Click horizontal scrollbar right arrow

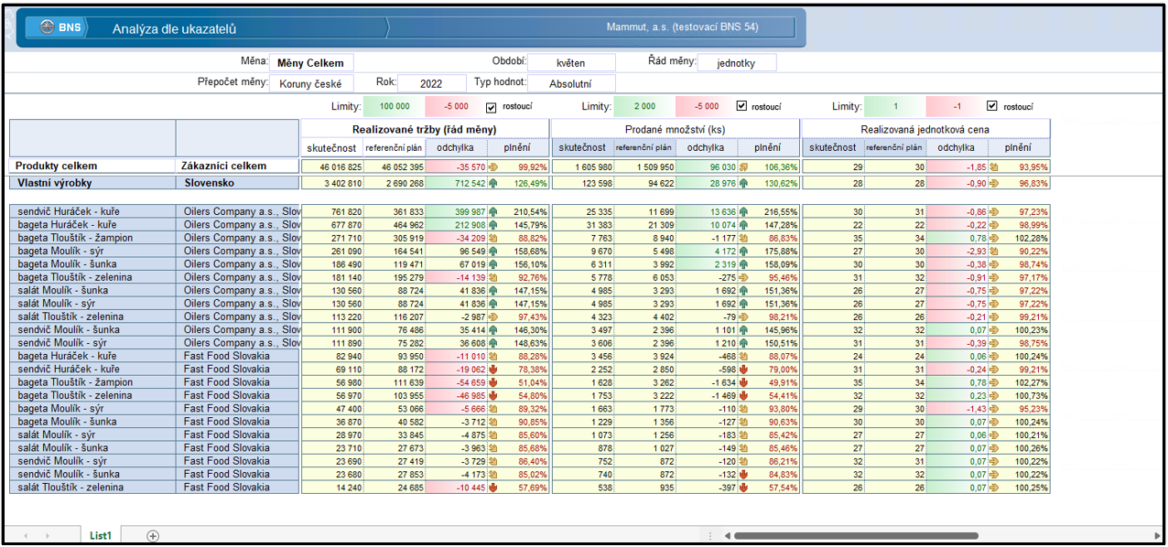click(x=1157, y=535)
